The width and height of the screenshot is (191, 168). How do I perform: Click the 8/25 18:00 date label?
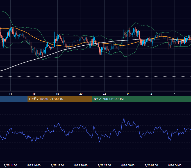pyautogui.click(x=57, y=165)
